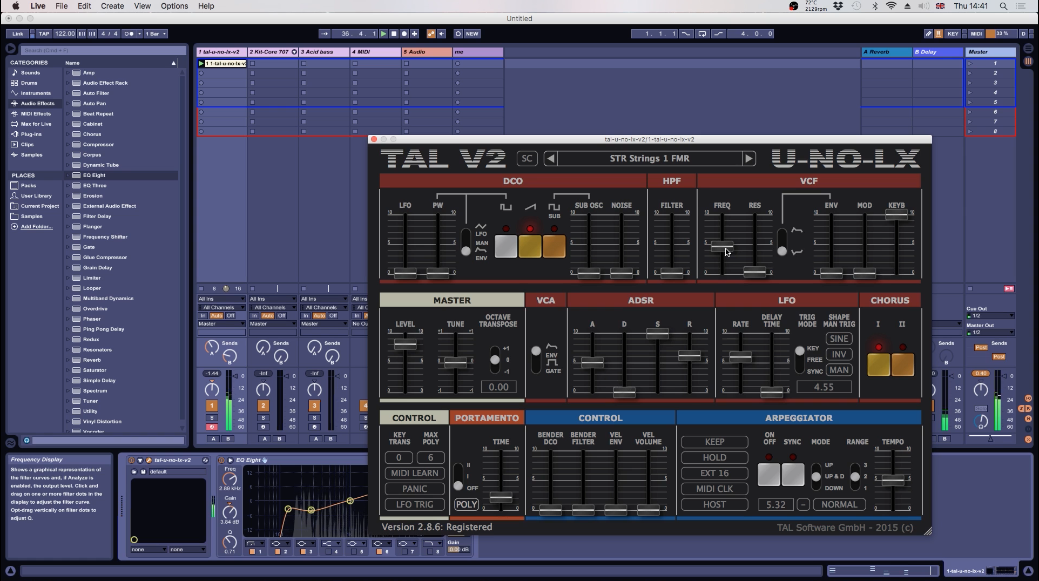Click the tal-u-no-lx-v2 device wrench icon
The height and width of the screenshot is (581, 1039).
pos(149,460)
